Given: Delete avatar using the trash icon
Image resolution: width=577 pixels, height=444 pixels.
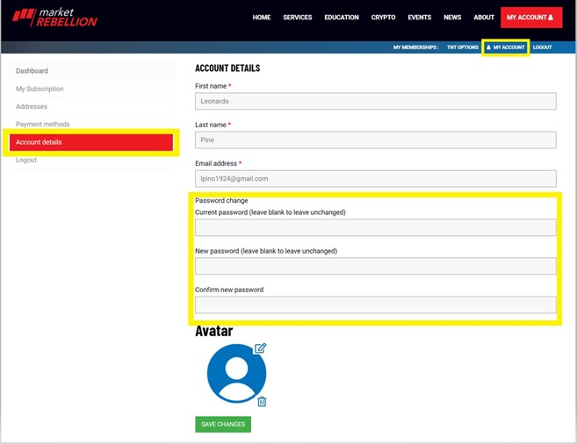Looking at the screenshot, I should 262,402.
